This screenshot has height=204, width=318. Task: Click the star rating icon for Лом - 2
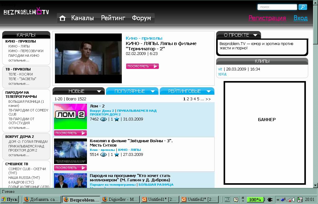click(x=117, y=119)
